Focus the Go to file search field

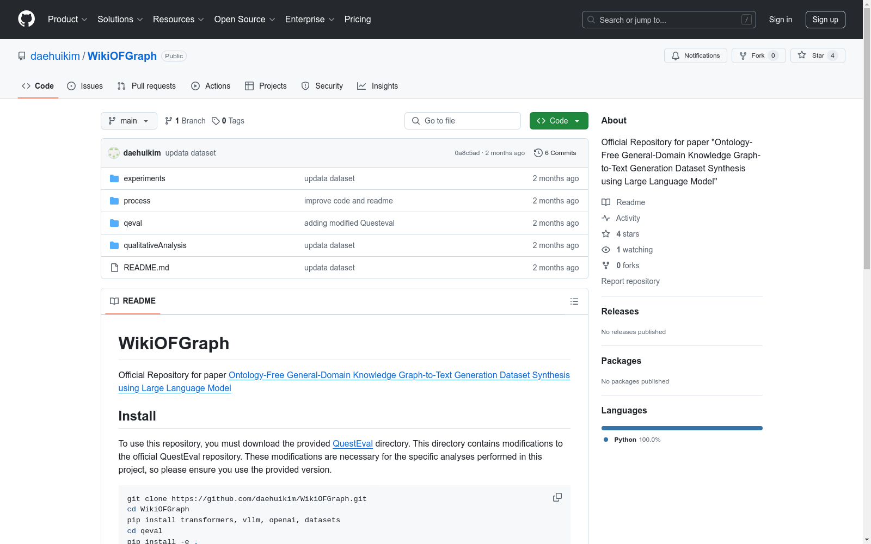pyautogui.click(x=463, y=121)
